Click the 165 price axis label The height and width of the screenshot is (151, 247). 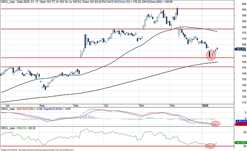click(244, 45)
